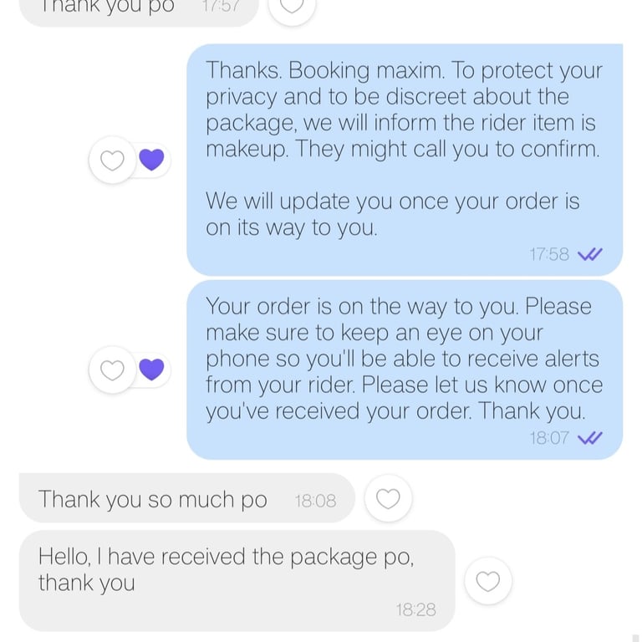Tap the 18:28 timestamp
This screenshot has height=642, width=642.
(x=415, y=609)
